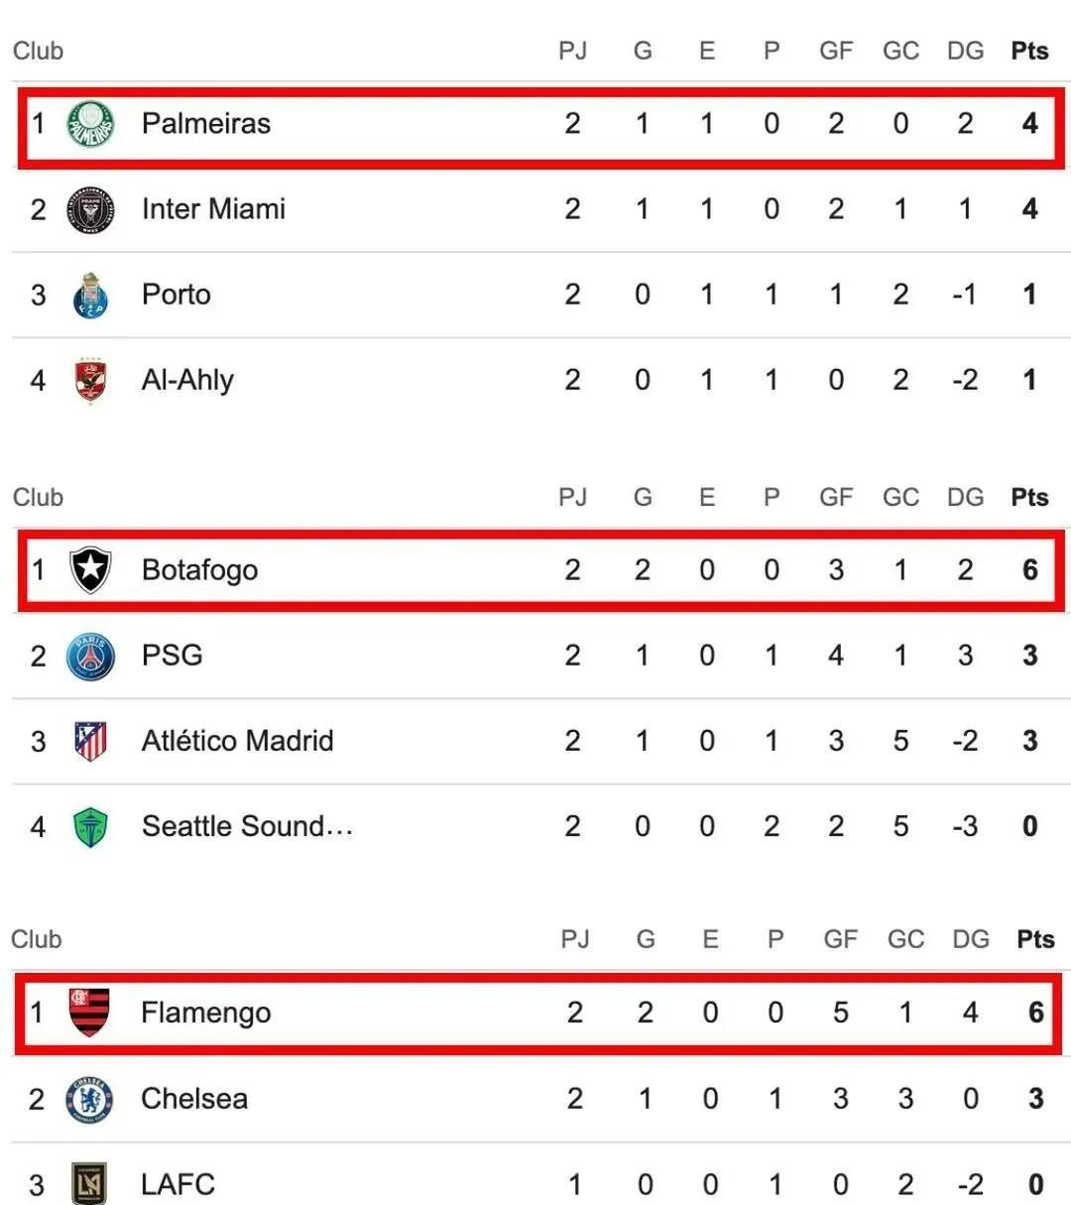Click the Palmeiras club crest
This screenshot has height=1205, width=1071.
pos(90,125)
